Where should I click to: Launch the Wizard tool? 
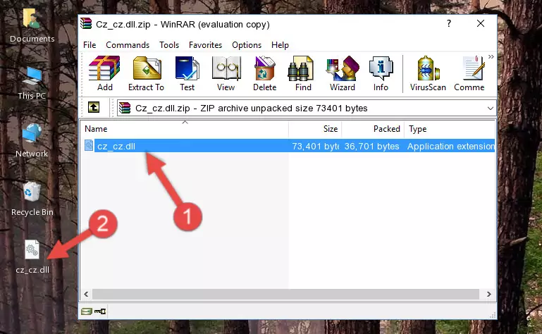click(343, 73)
